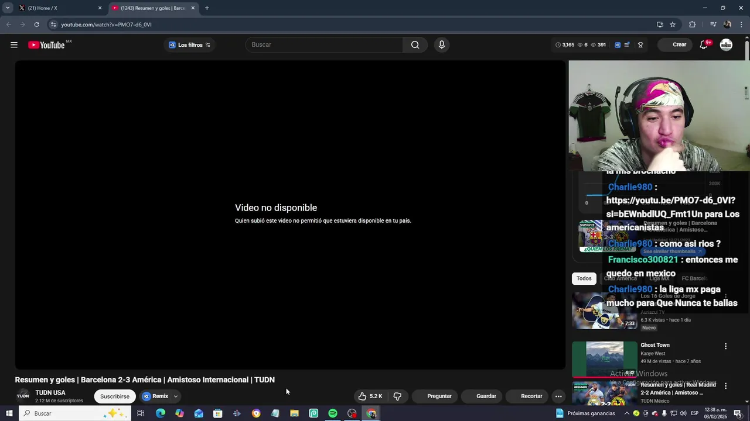Image resolution: width=750 pixels, height=421 pixels.
Task: Open the Ghost Town video title
Action: click(x=655, y=345)
